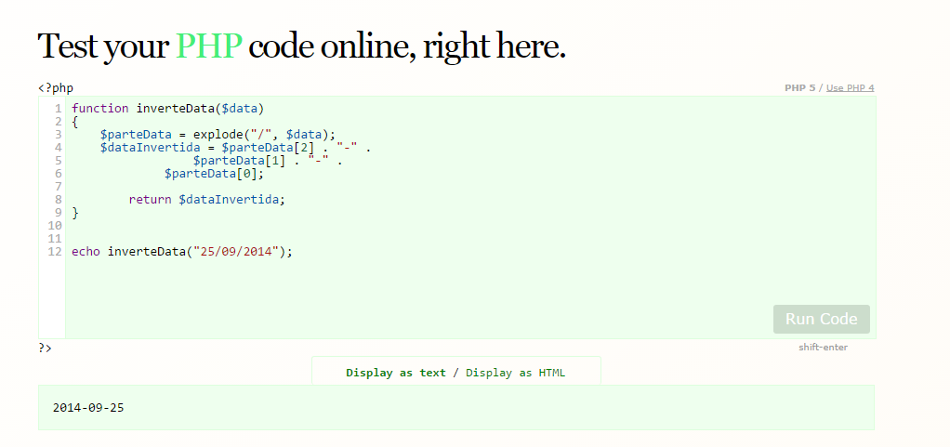The image size is (950, 447).
Task: Click the return $dataInvertida statement
Action: [x=206, y=199]
